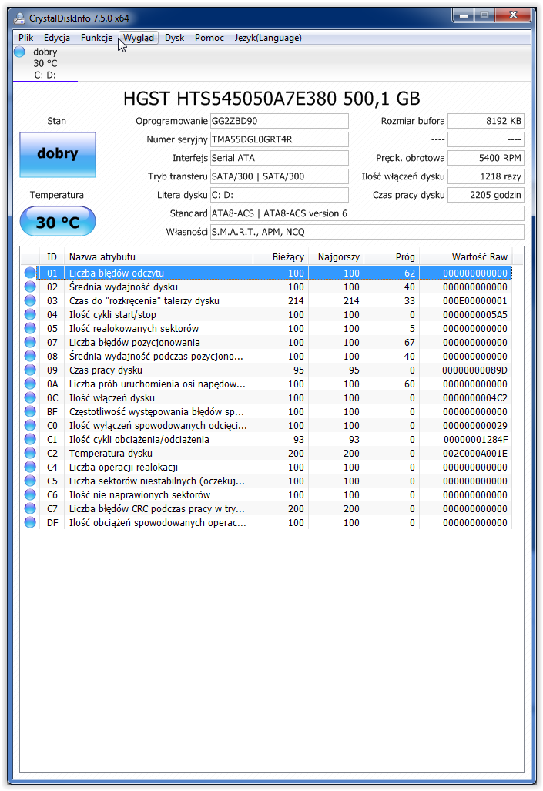Click the 1218 razy power-on count field

[486, 176]
